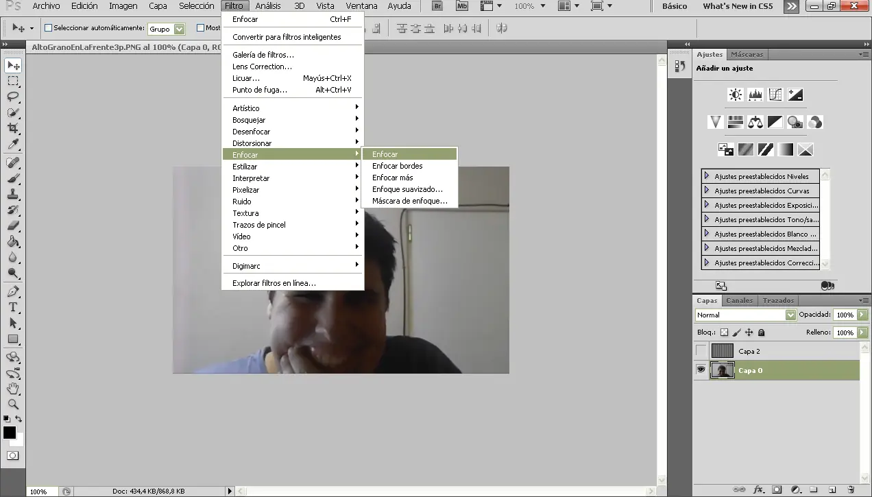
Task: Click the add layer style fx icon
Action: click(x=758, y=489)
